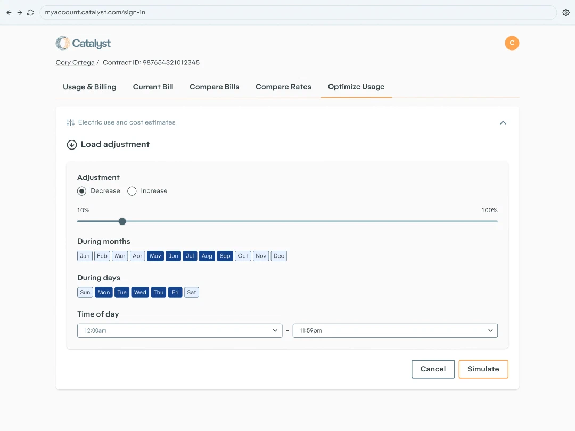Screen dimensions: 575x431
Task: Open the Cory Ortega breadcrumb link
Action: 75,63
